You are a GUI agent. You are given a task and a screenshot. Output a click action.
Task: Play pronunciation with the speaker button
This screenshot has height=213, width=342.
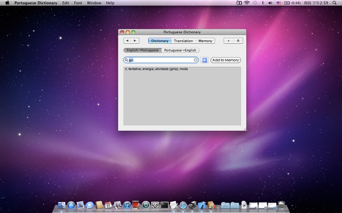click(x=204, y=60)
